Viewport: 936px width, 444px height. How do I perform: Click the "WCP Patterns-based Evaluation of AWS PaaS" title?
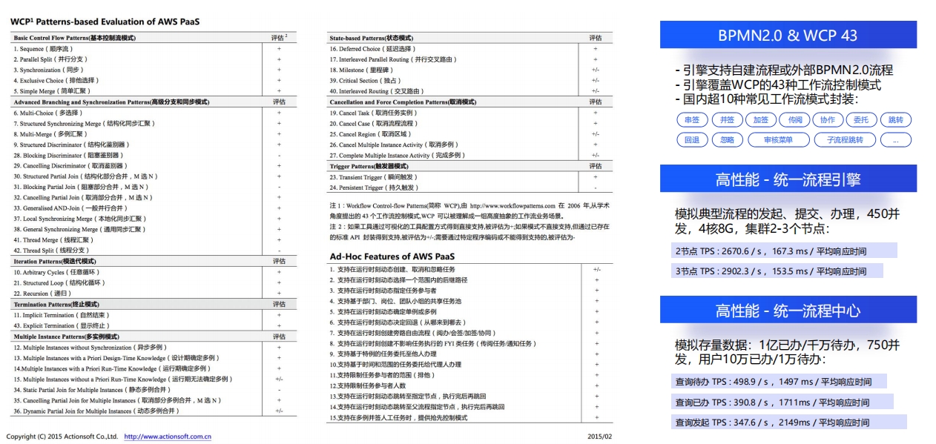coord(105,22)
